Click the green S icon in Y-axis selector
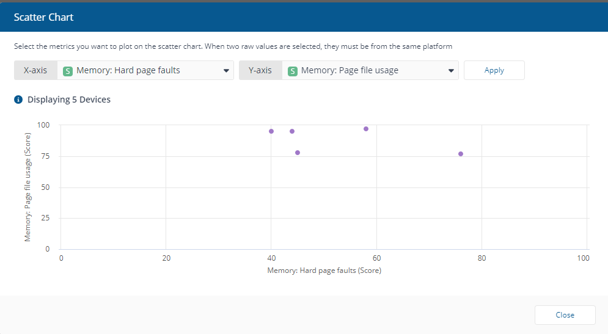608x334 pixels. [293, 71]
